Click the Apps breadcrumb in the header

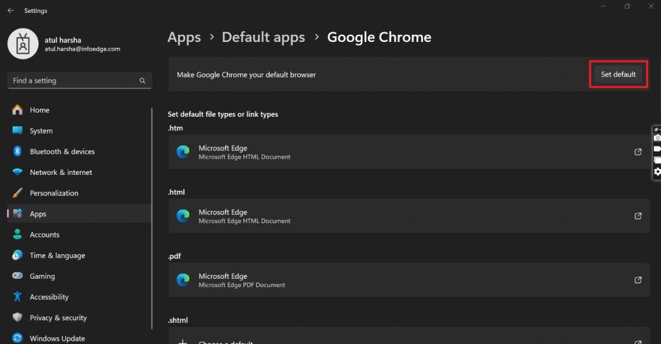pos(184,37)
